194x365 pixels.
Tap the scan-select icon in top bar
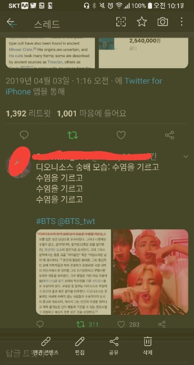(121, 21)
